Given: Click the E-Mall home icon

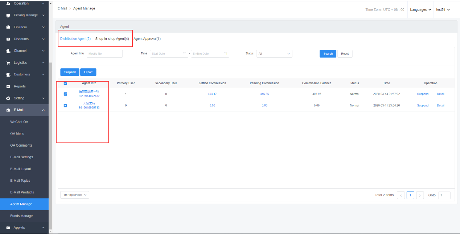Looking at the screenshot, I should pyautogui.click(x=8, y=110).
